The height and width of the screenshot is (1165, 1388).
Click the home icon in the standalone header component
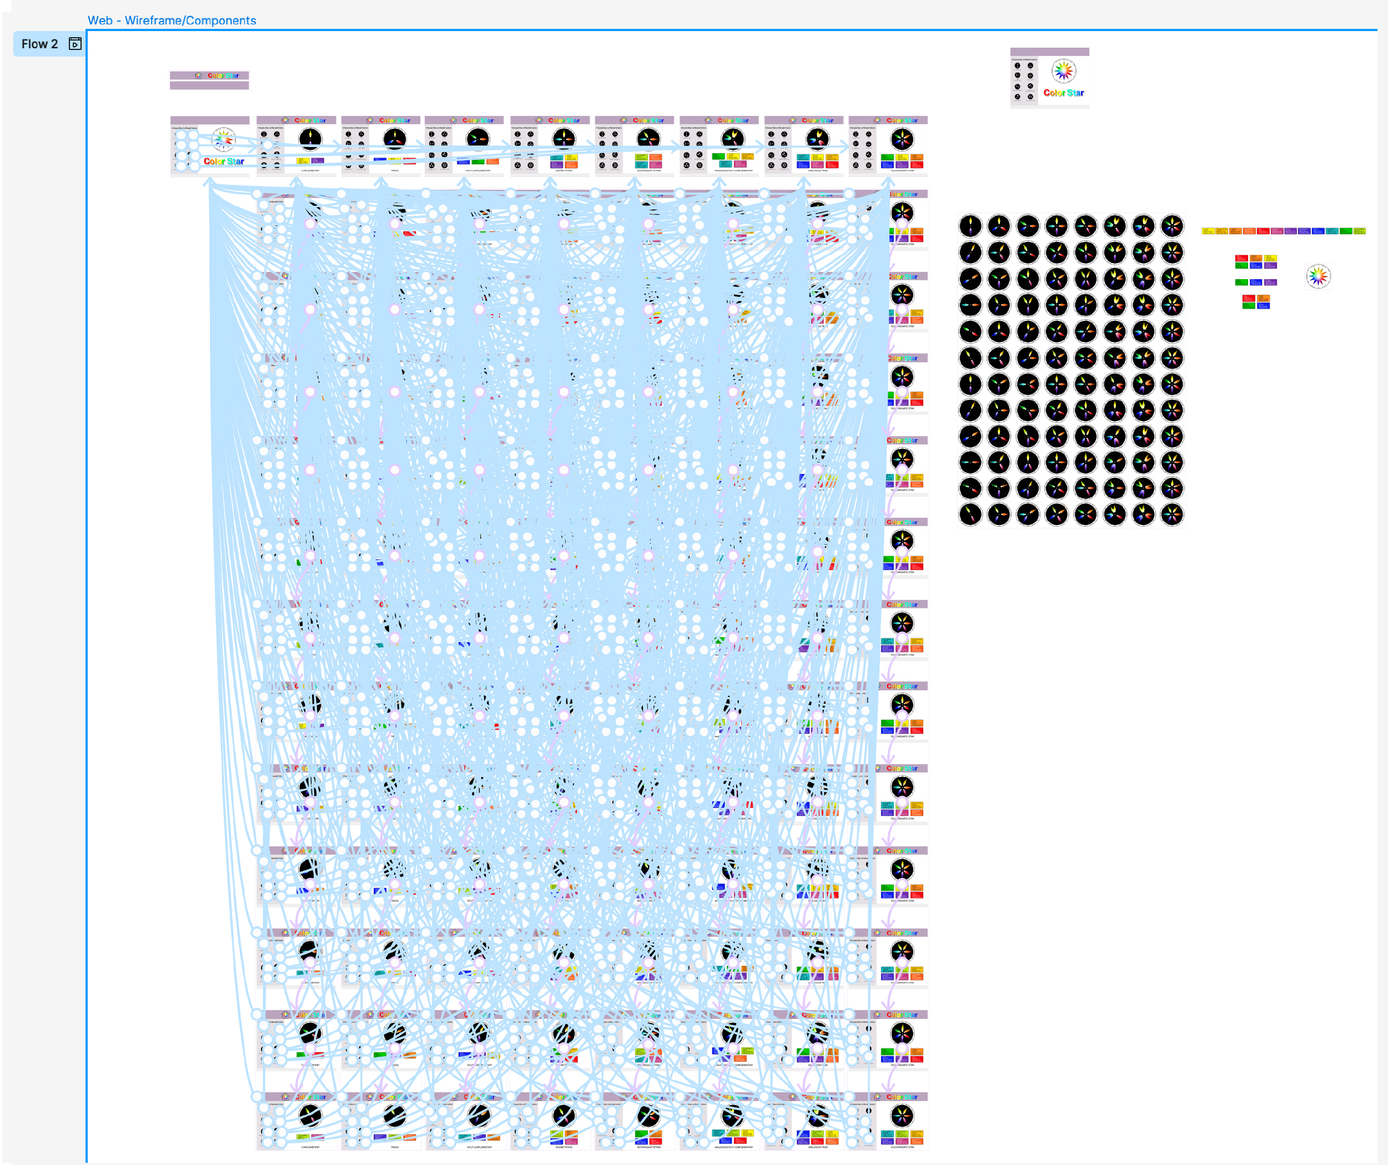[x=198, y=75]
